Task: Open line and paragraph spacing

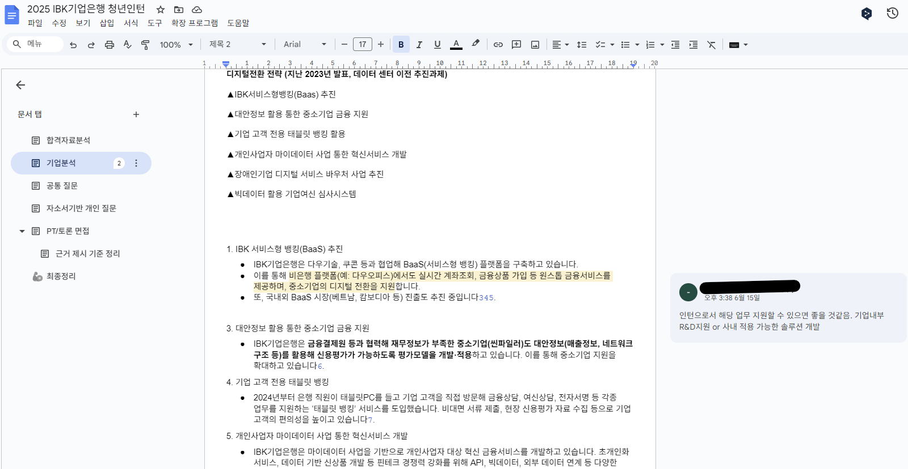Action: pyautogui.click(x=582, y=45)
